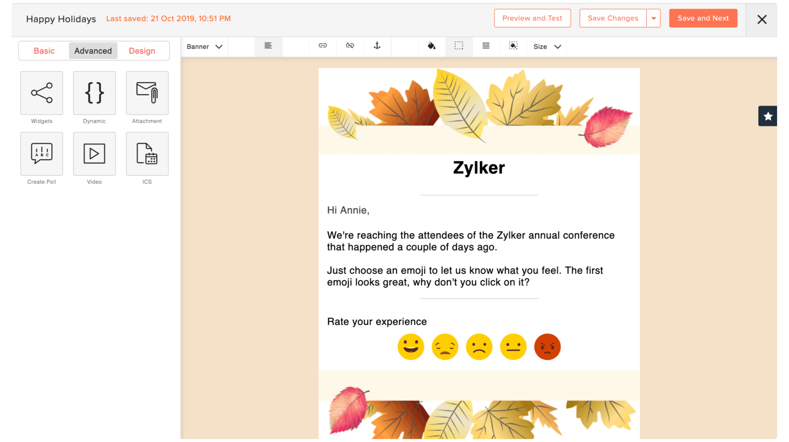
Task: Click the text alignment toolbar icon
Action: [269, 46]
